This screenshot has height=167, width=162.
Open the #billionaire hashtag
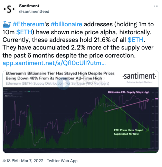[x=66, y=24]
